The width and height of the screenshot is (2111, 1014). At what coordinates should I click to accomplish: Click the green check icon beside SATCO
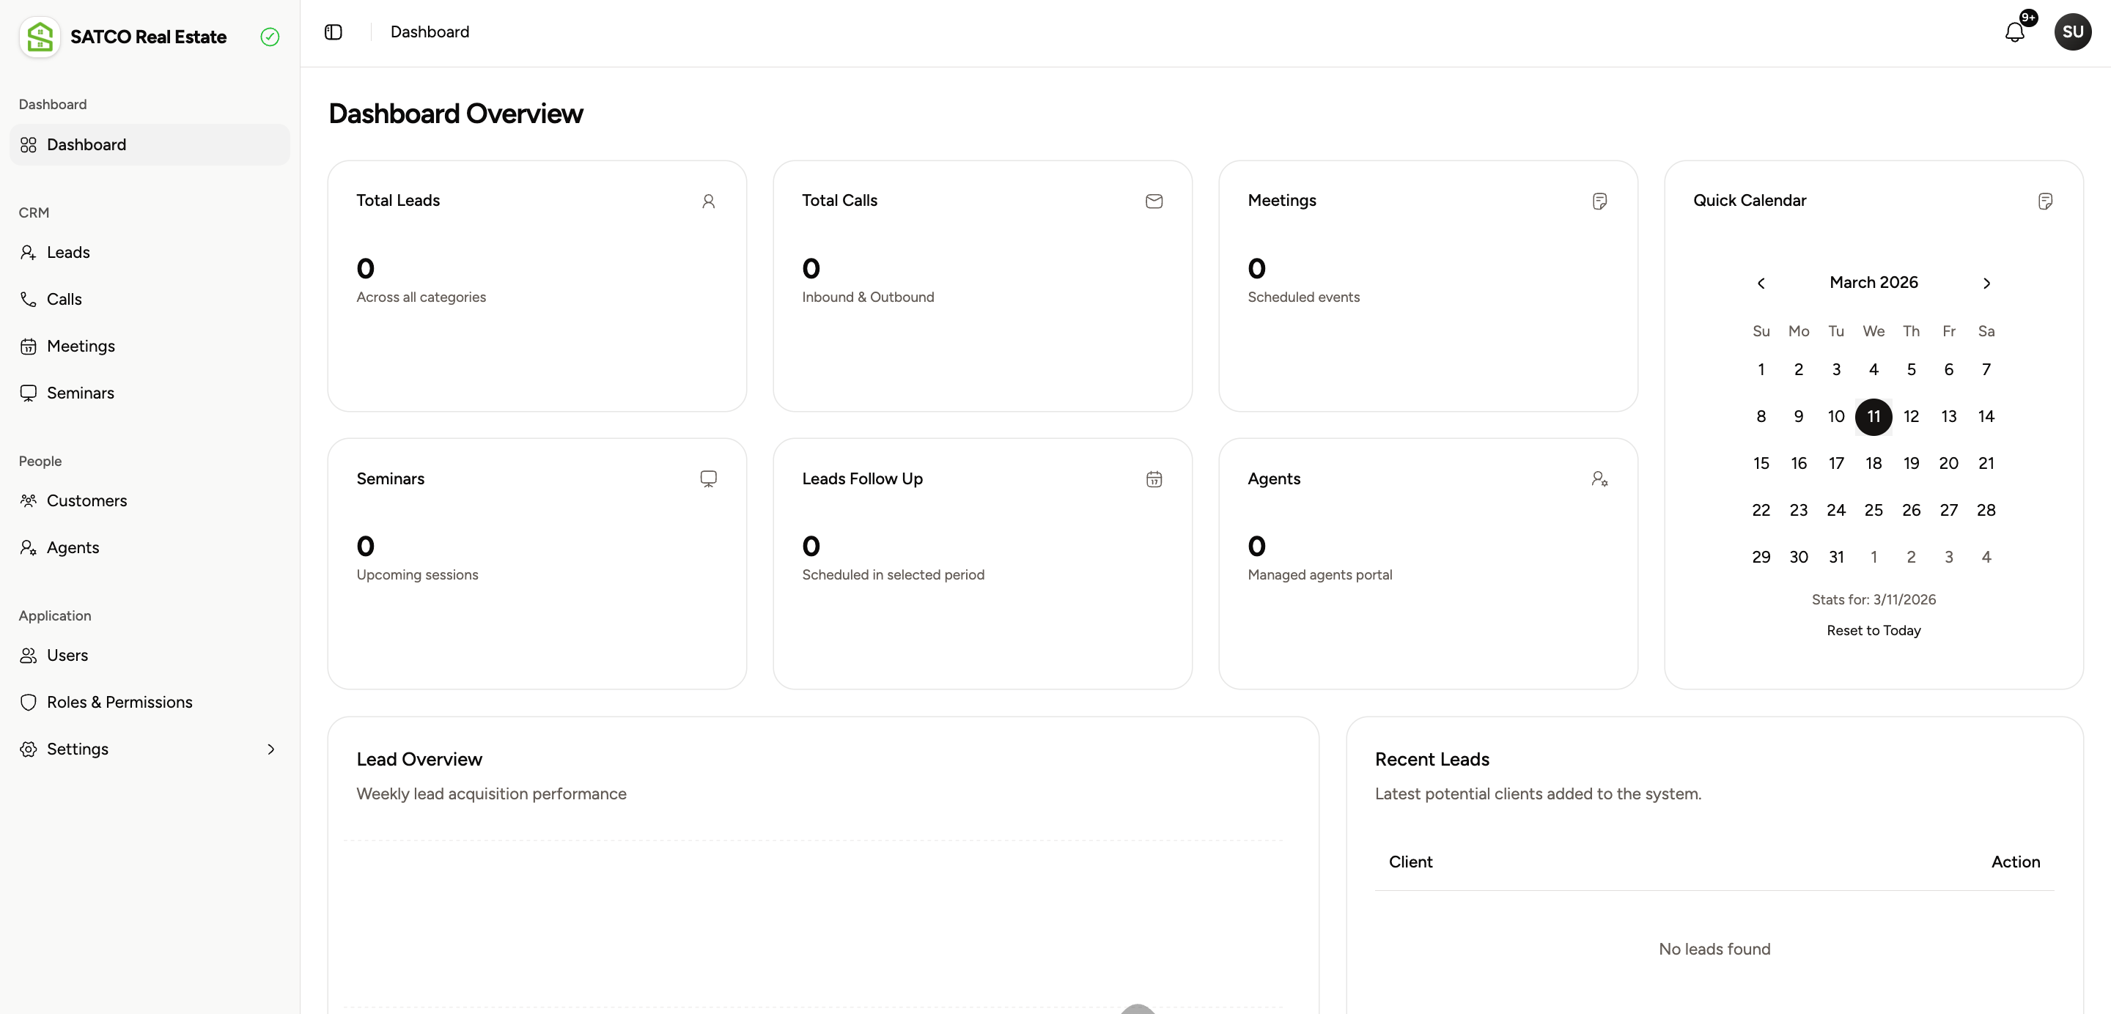pos(269,37)
